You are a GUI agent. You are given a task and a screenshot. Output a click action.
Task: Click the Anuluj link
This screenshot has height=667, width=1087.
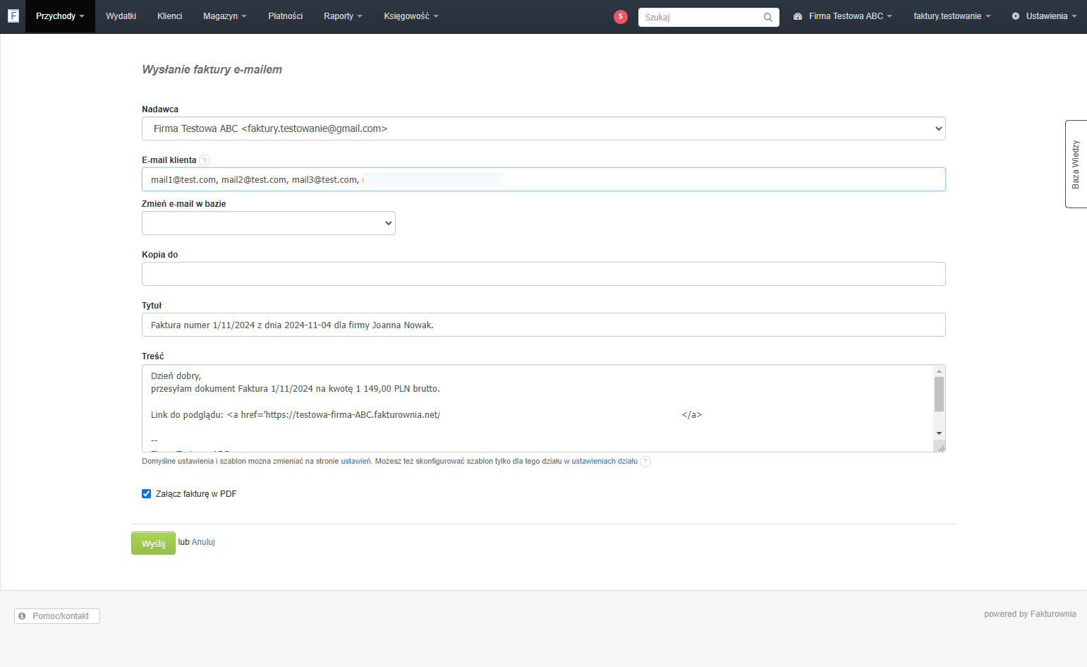point(203,542)
